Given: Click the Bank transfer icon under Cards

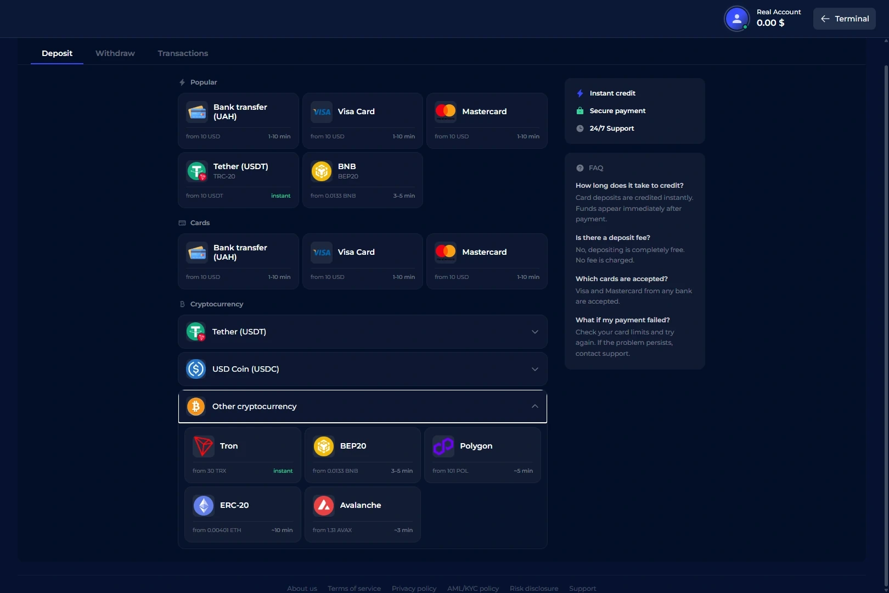Looking at the screenshot, I should click(197, 253).
